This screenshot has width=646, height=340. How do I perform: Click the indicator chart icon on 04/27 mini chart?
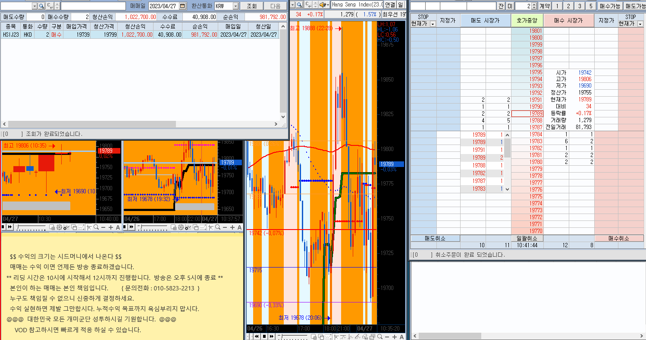(66, 227)
